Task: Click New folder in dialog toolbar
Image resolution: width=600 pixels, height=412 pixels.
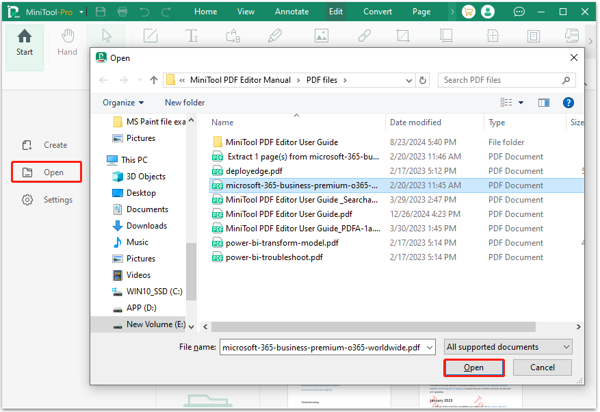Action: click(x=185, y=103)
